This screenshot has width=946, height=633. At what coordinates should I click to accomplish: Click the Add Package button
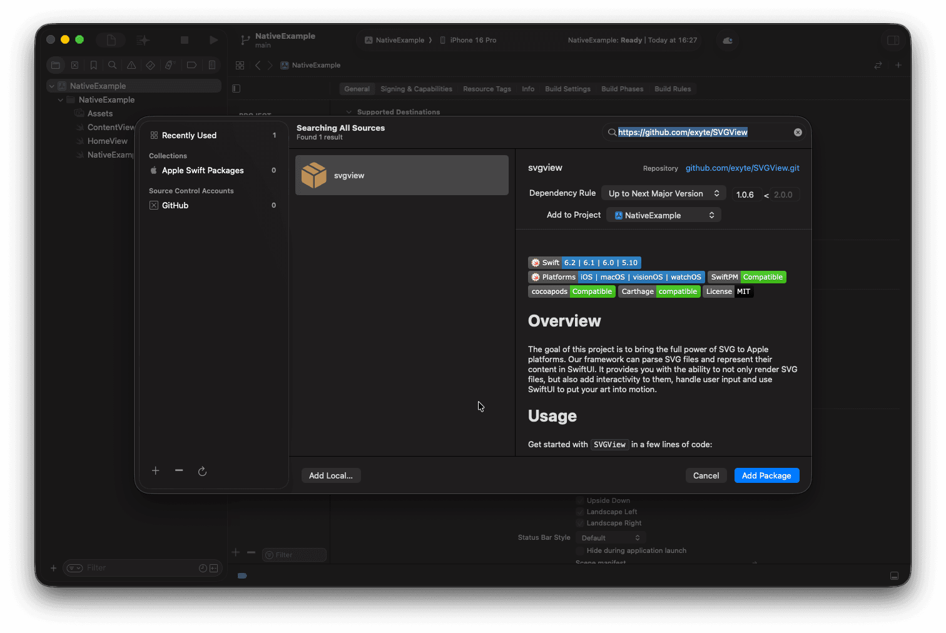766,476
